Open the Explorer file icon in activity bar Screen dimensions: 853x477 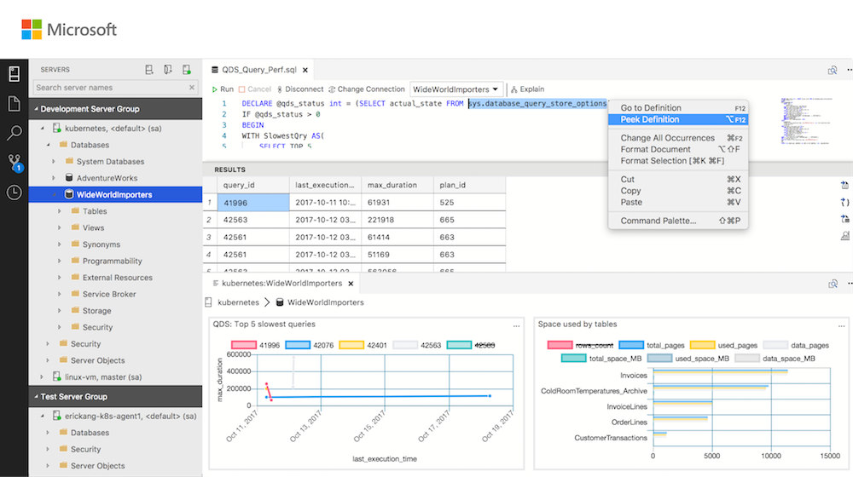(x=15, y=103)
